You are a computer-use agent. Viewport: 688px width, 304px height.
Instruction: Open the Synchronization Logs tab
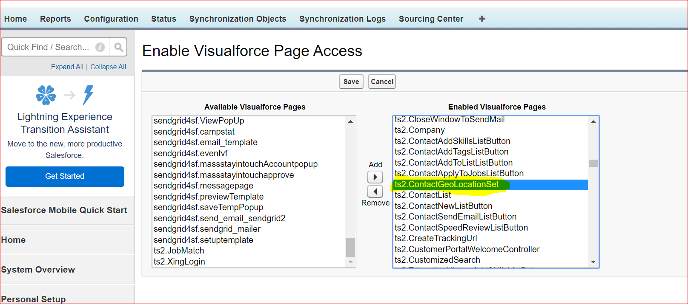pos(342,19)
